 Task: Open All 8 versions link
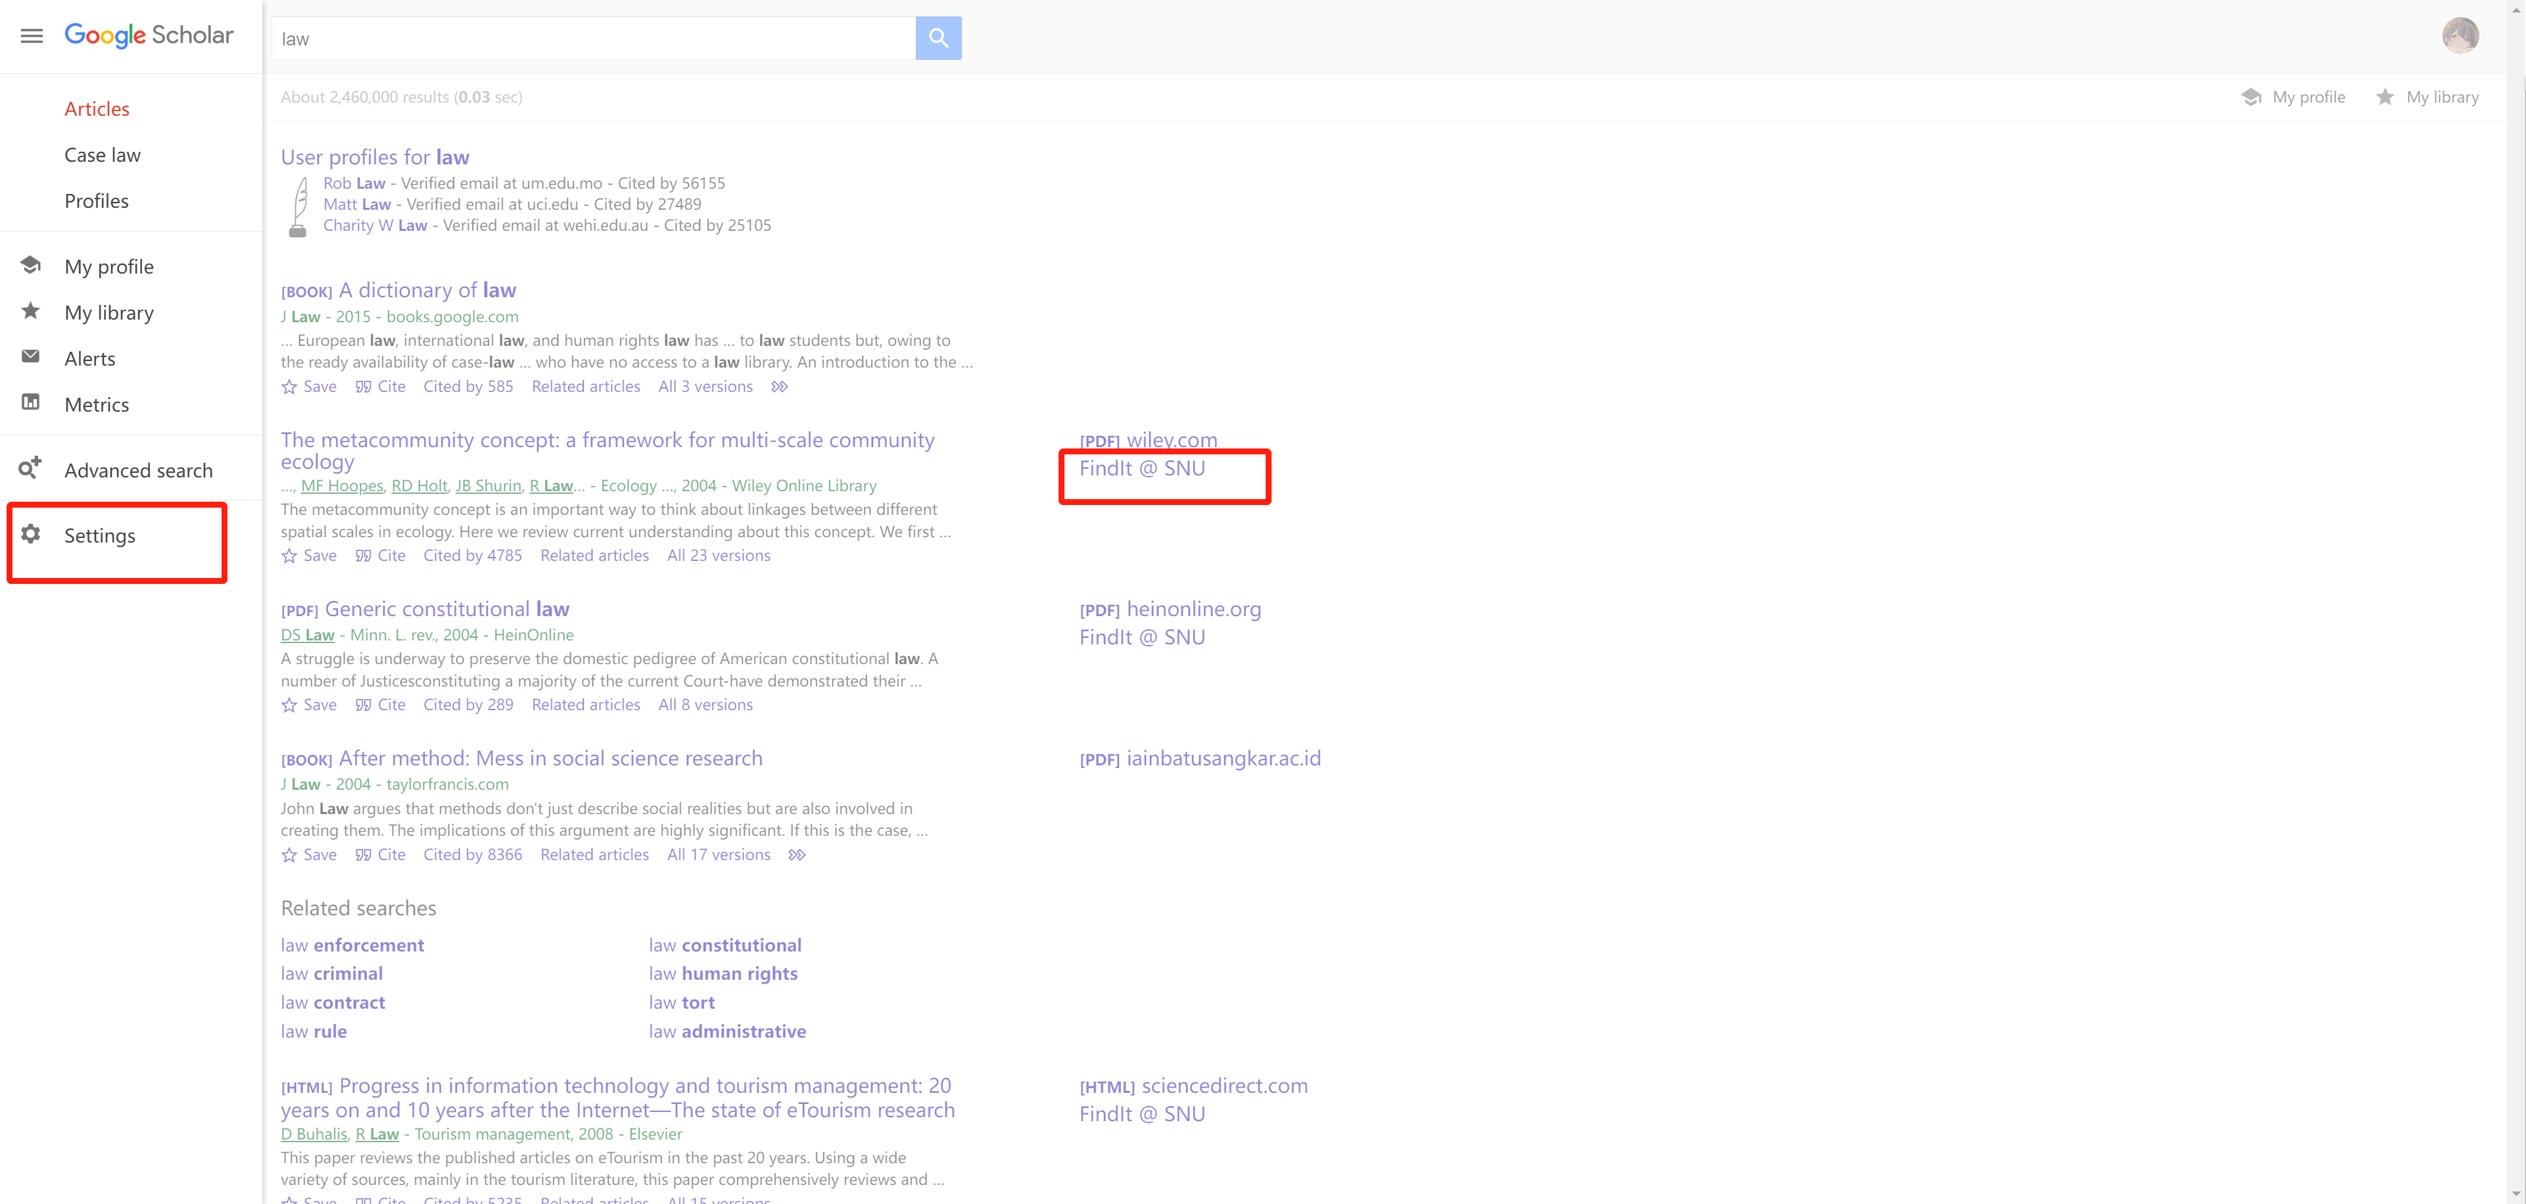[x=706, y=705]
